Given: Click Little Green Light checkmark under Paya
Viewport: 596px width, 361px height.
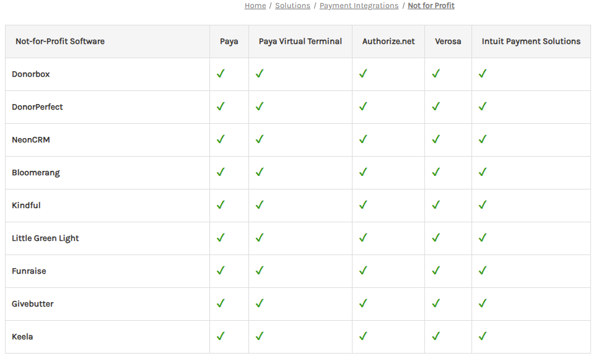Looking at the screenshot, I should pyautogui.click(x=221, y=238).
